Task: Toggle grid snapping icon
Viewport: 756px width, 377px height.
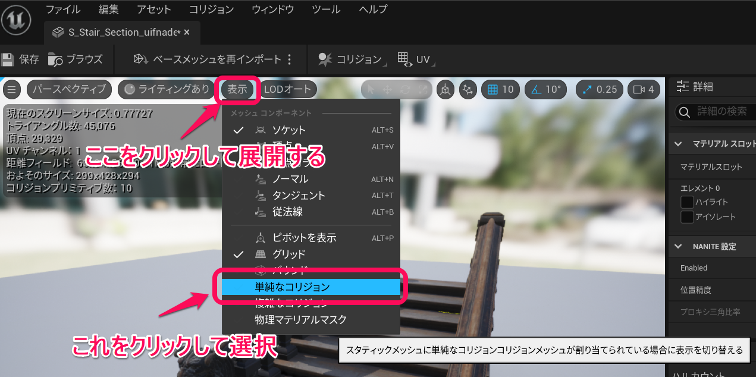Action: pos(492,90)
